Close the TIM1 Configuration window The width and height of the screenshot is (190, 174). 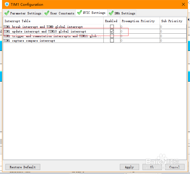click(x=183, y=4)
